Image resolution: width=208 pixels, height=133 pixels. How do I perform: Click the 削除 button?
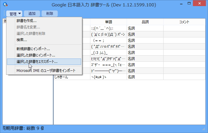click(x=50, y=14)
